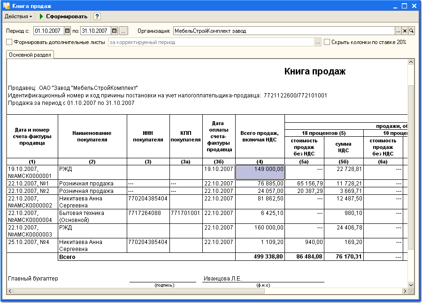This screenshot has height=303, width=422.
Task: Click column header Всего продаж, включая НДС
Action: [260, 136]
